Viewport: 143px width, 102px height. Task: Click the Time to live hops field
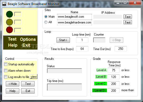pyautogui.click(x=82, y=49)
